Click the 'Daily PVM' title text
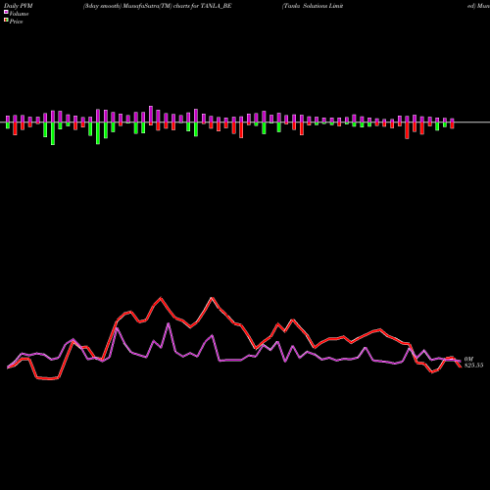Image resolution: width=490 pixels, height=490 pixels. (x=19, y=6)
